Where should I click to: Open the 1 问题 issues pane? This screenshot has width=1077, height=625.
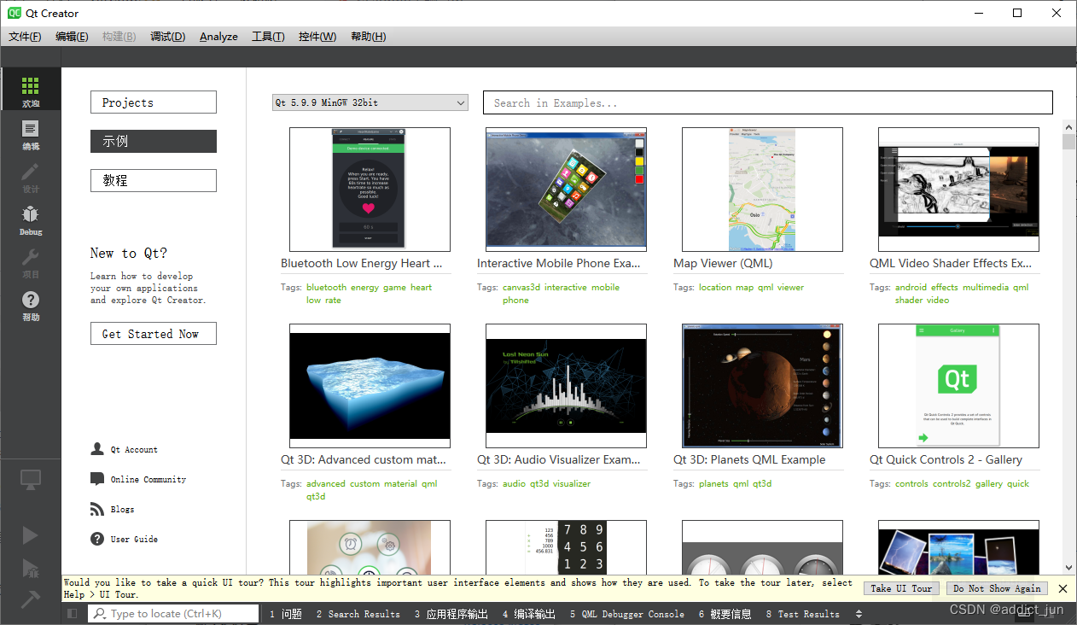point(286,614)
